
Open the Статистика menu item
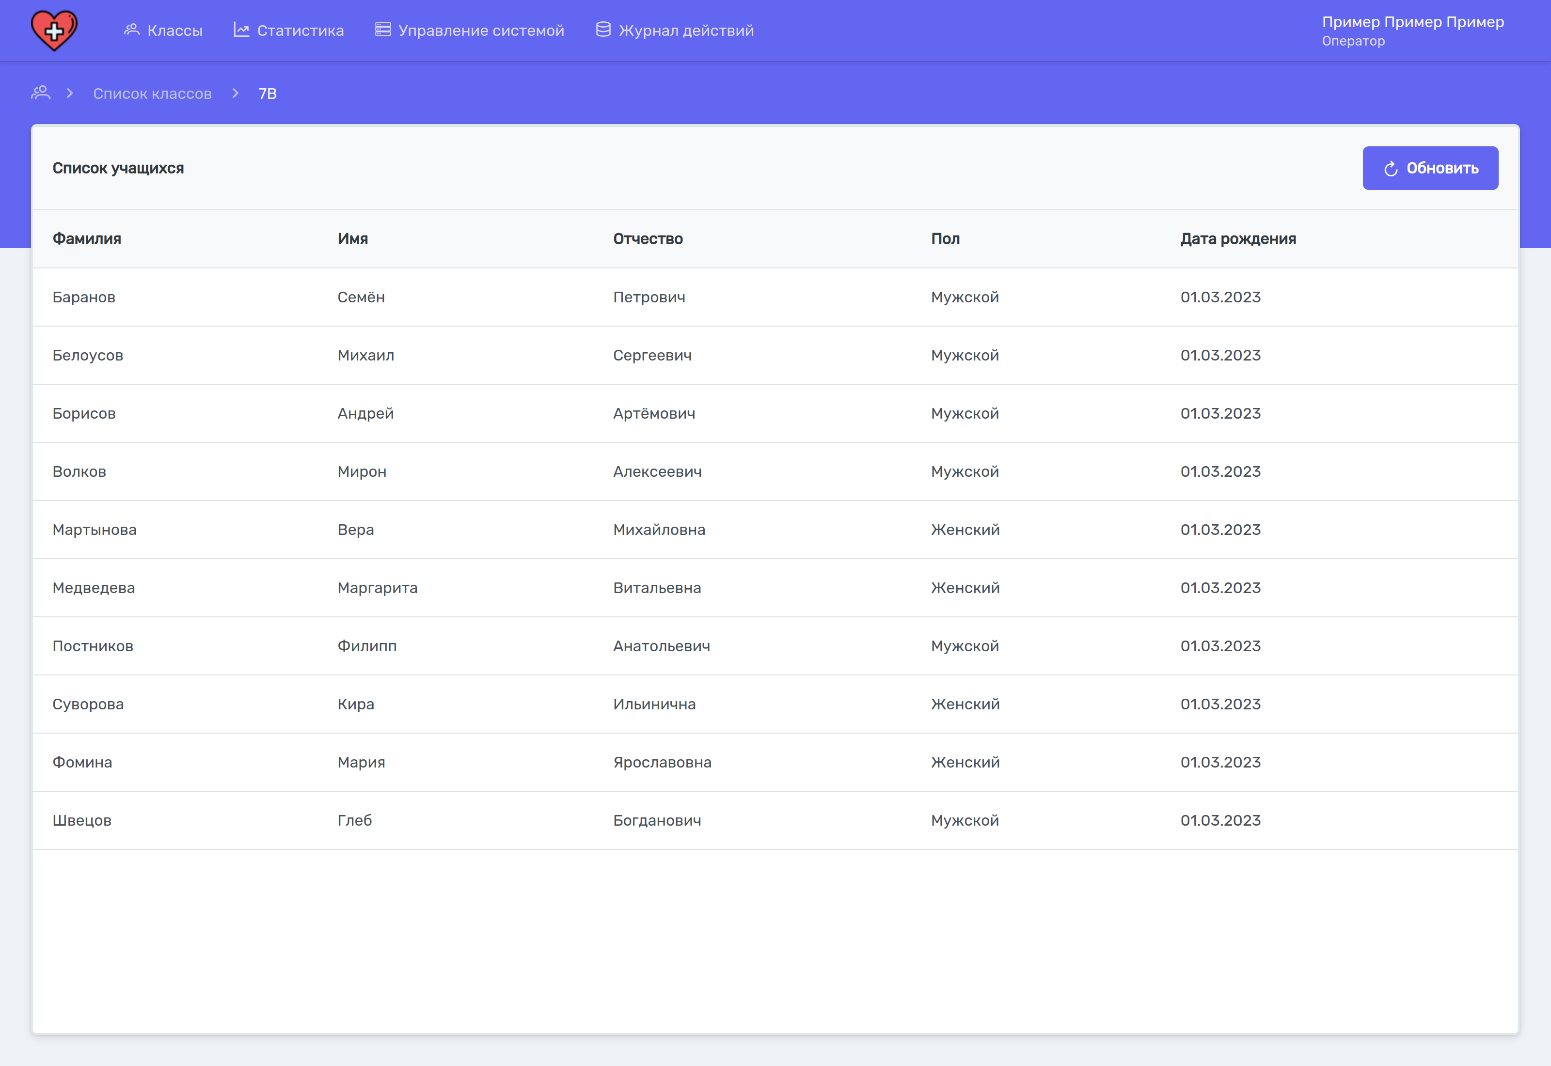pyautogui.click(x=288, y=31)
